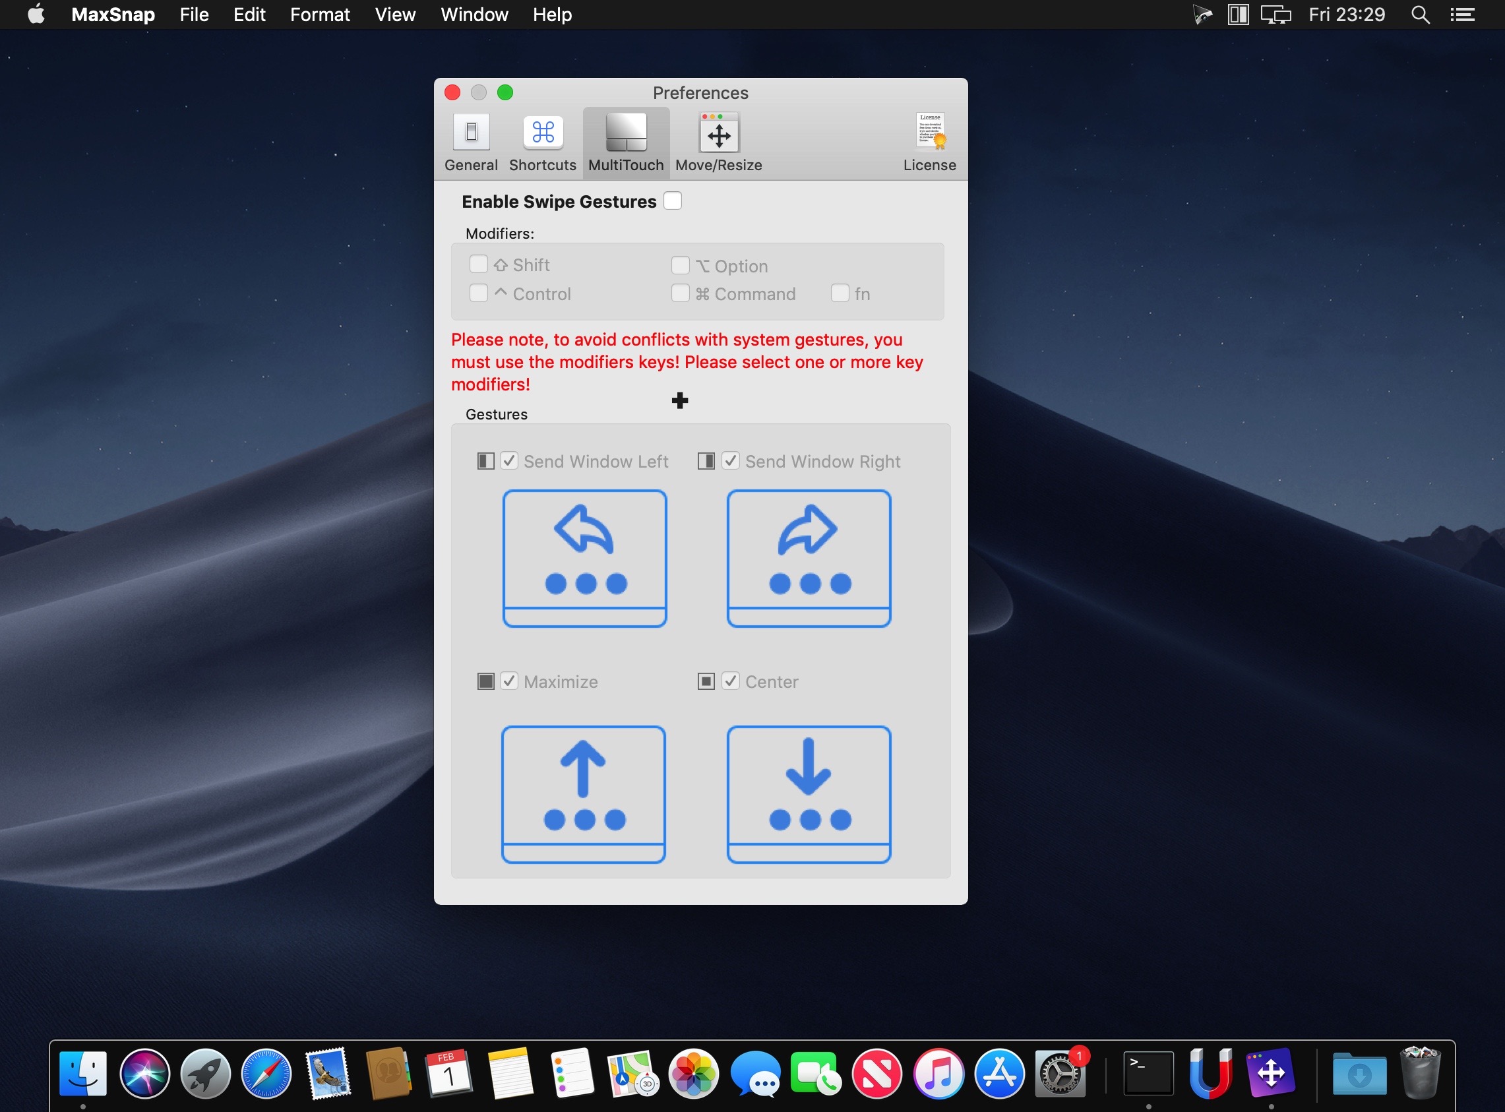Open the License pane
This screenshot has width=1505, height=1112.
pos(929,142)
